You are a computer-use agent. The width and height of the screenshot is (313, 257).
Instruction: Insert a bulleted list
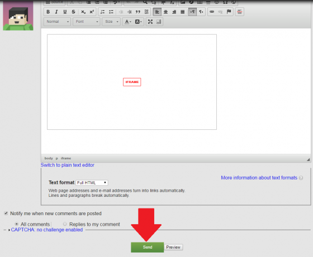(x=111, y=12)
